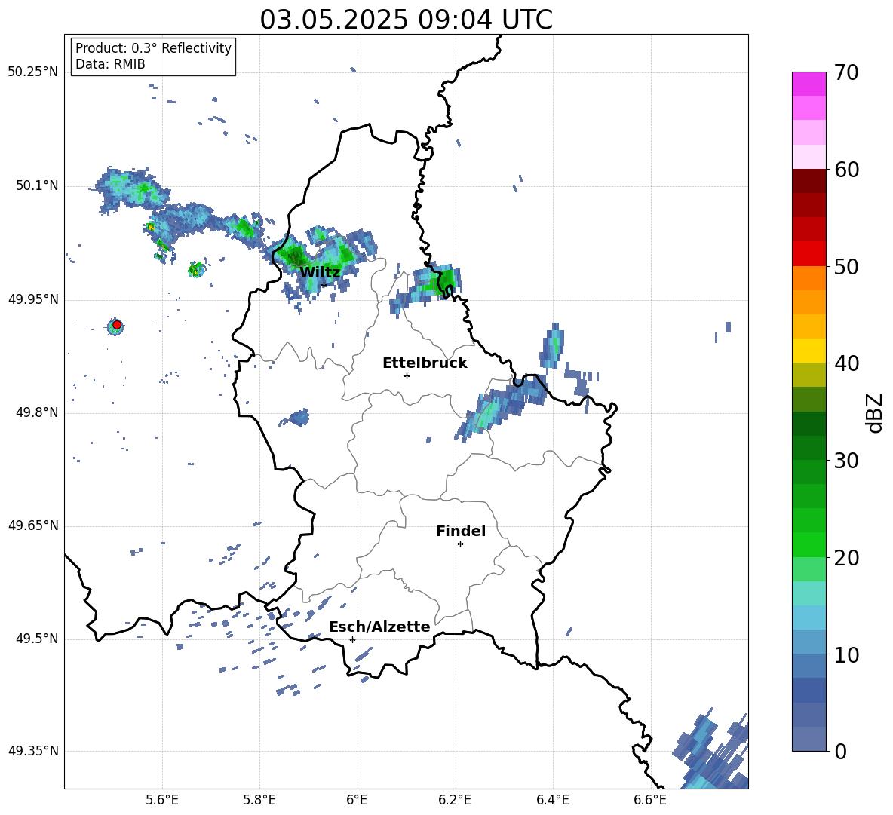The width and height of the screenshot is (893, 815).
Task: Click the Findel station cross marker
Action: (460, 544)
